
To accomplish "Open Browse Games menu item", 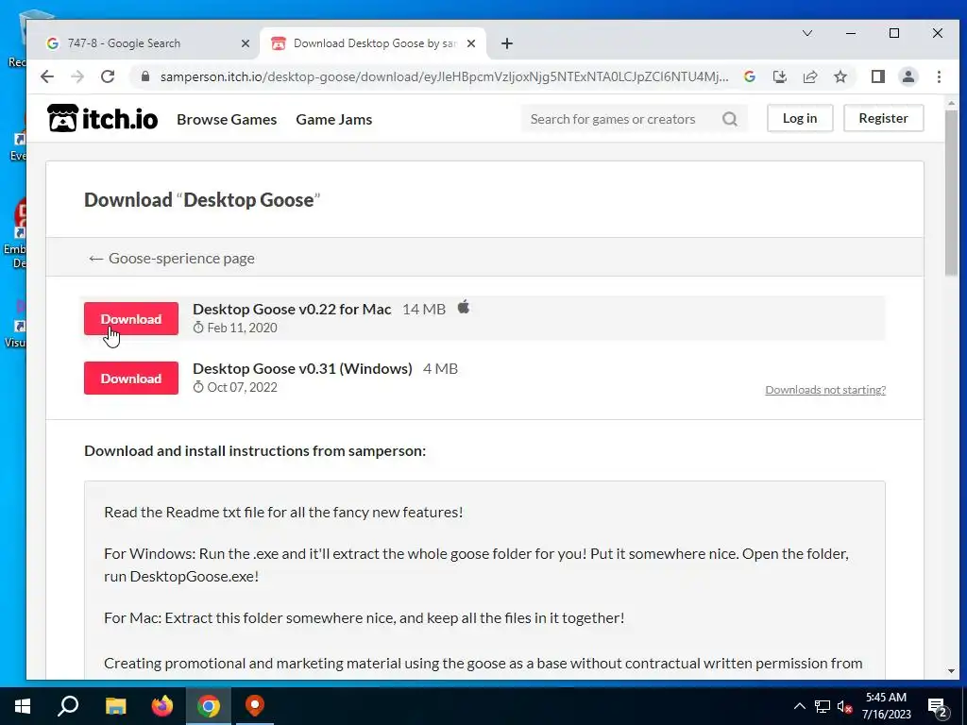I will tap(227, 119).
